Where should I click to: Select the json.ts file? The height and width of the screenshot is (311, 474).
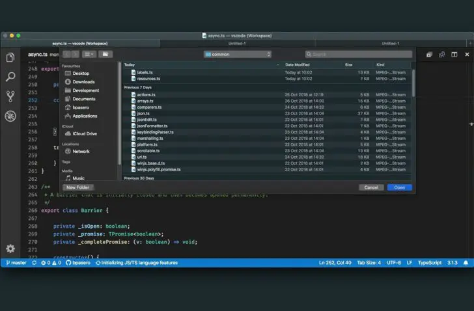tap(267, 113)
